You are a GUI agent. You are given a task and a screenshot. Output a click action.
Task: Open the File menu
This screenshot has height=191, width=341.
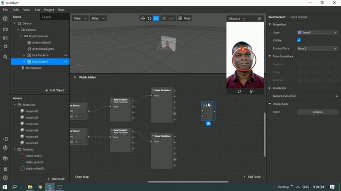point(5,10)
